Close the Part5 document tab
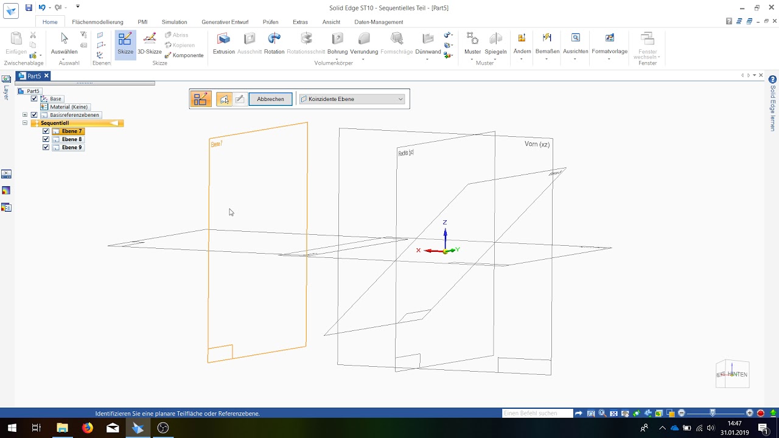The image size is (779, 438). point(46,76)
